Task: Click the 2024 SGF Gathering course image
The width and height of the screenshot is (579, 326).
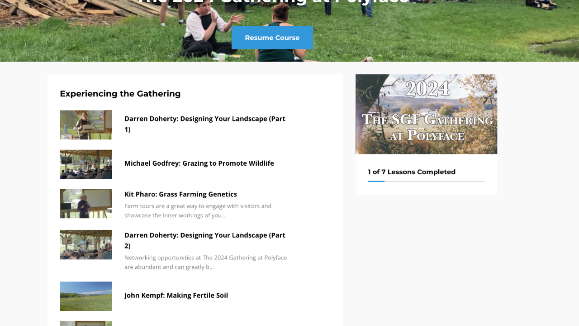Action: click(x=426, y=114)
